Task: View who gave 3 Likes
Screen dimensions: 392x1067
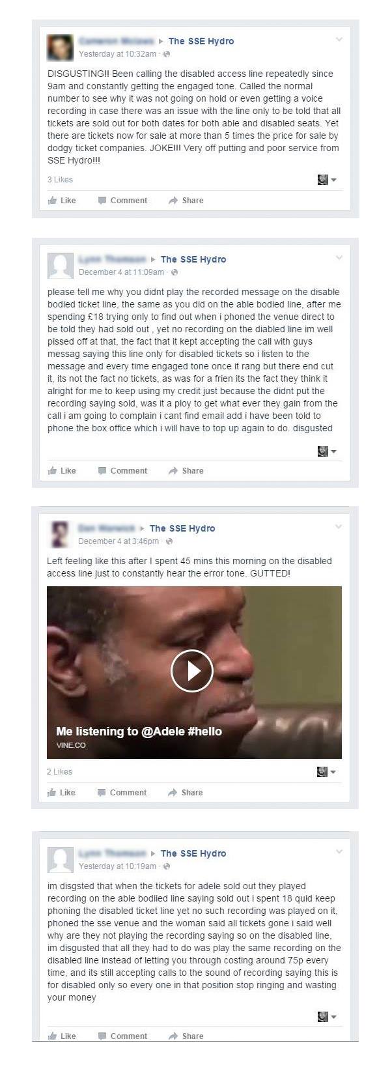Action: coord(60,180)
